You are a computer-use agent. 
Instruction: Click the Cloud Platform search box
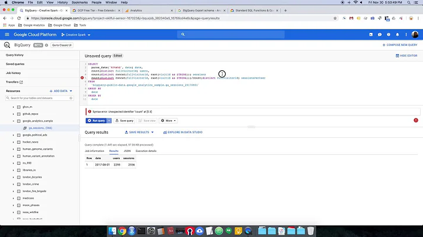[231, 35]
